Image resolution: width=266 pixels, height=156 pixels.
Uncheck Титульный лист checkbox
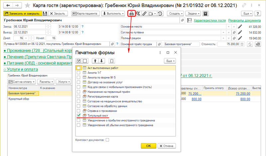[78, 116]
